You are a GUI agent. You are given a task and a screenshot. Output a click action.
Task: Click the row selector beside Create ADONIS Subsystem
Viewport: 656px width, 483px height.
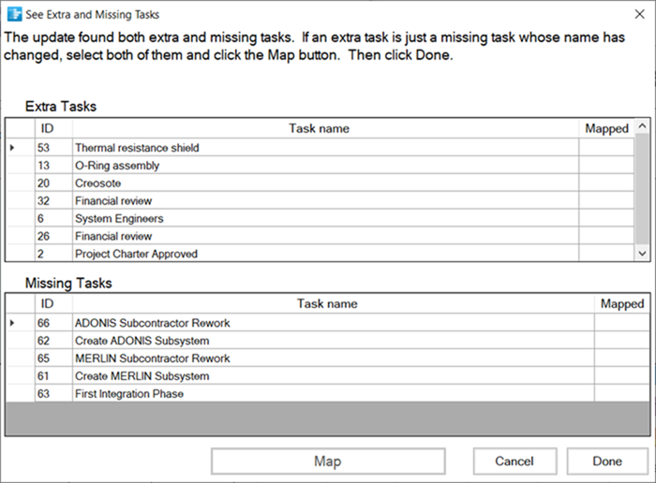20,341
